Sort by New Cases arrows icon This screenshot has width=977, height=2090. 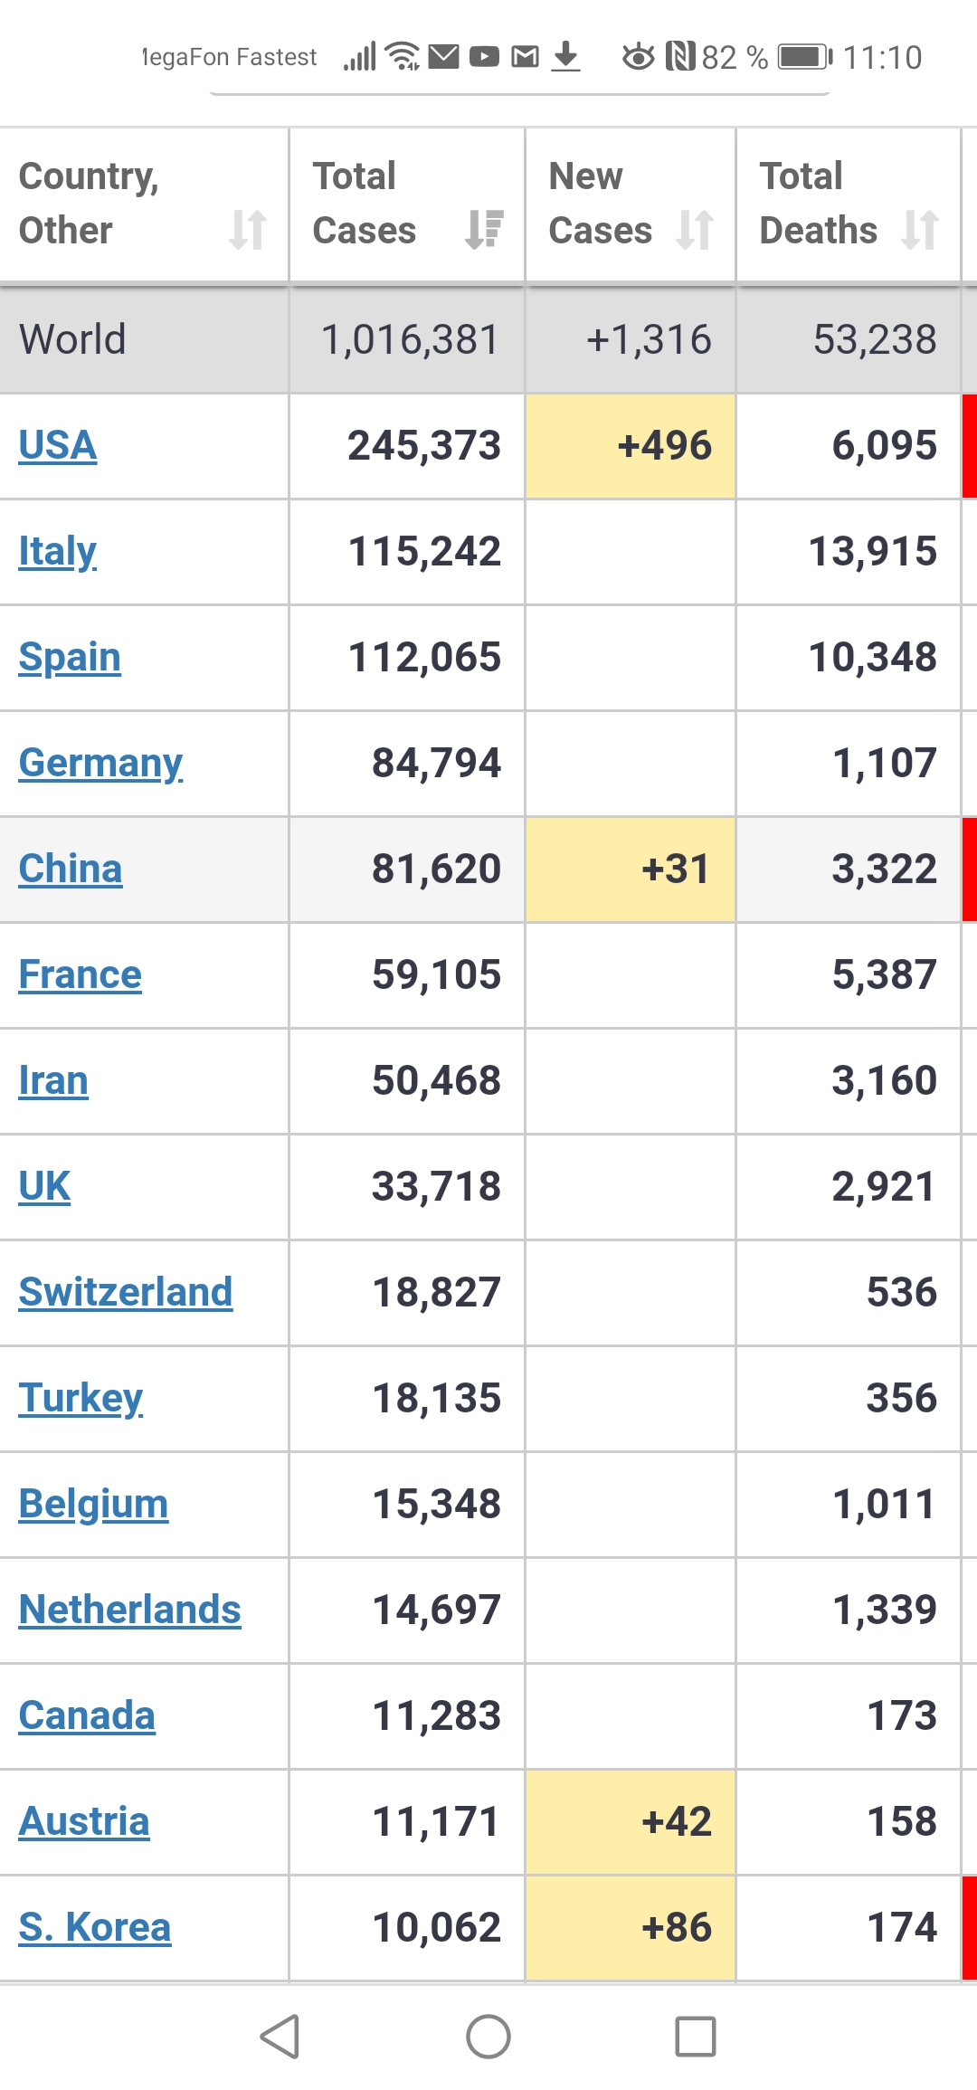[x=695, y=230]
